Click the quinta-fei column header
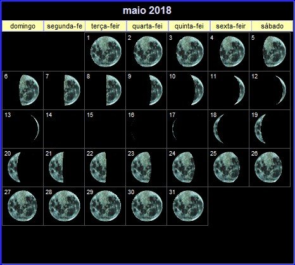This screenshot has height=265, width=295. [189, 26]
